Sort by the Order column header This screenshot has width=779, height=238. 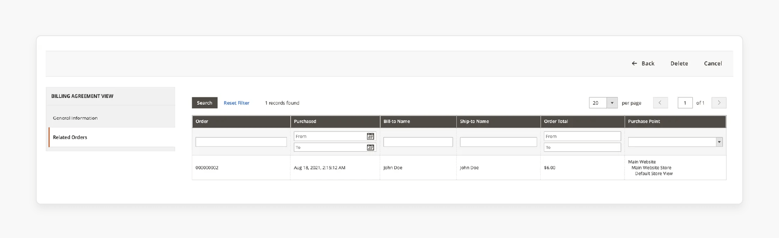click(x=241, y=121)
